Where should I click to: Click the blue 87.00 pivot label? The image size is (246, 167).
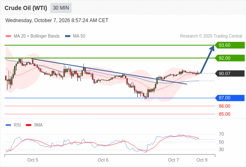230,98
